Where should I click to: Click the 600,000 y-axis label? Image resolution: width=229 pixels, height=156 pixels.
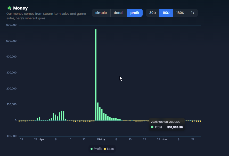point(11,25)
